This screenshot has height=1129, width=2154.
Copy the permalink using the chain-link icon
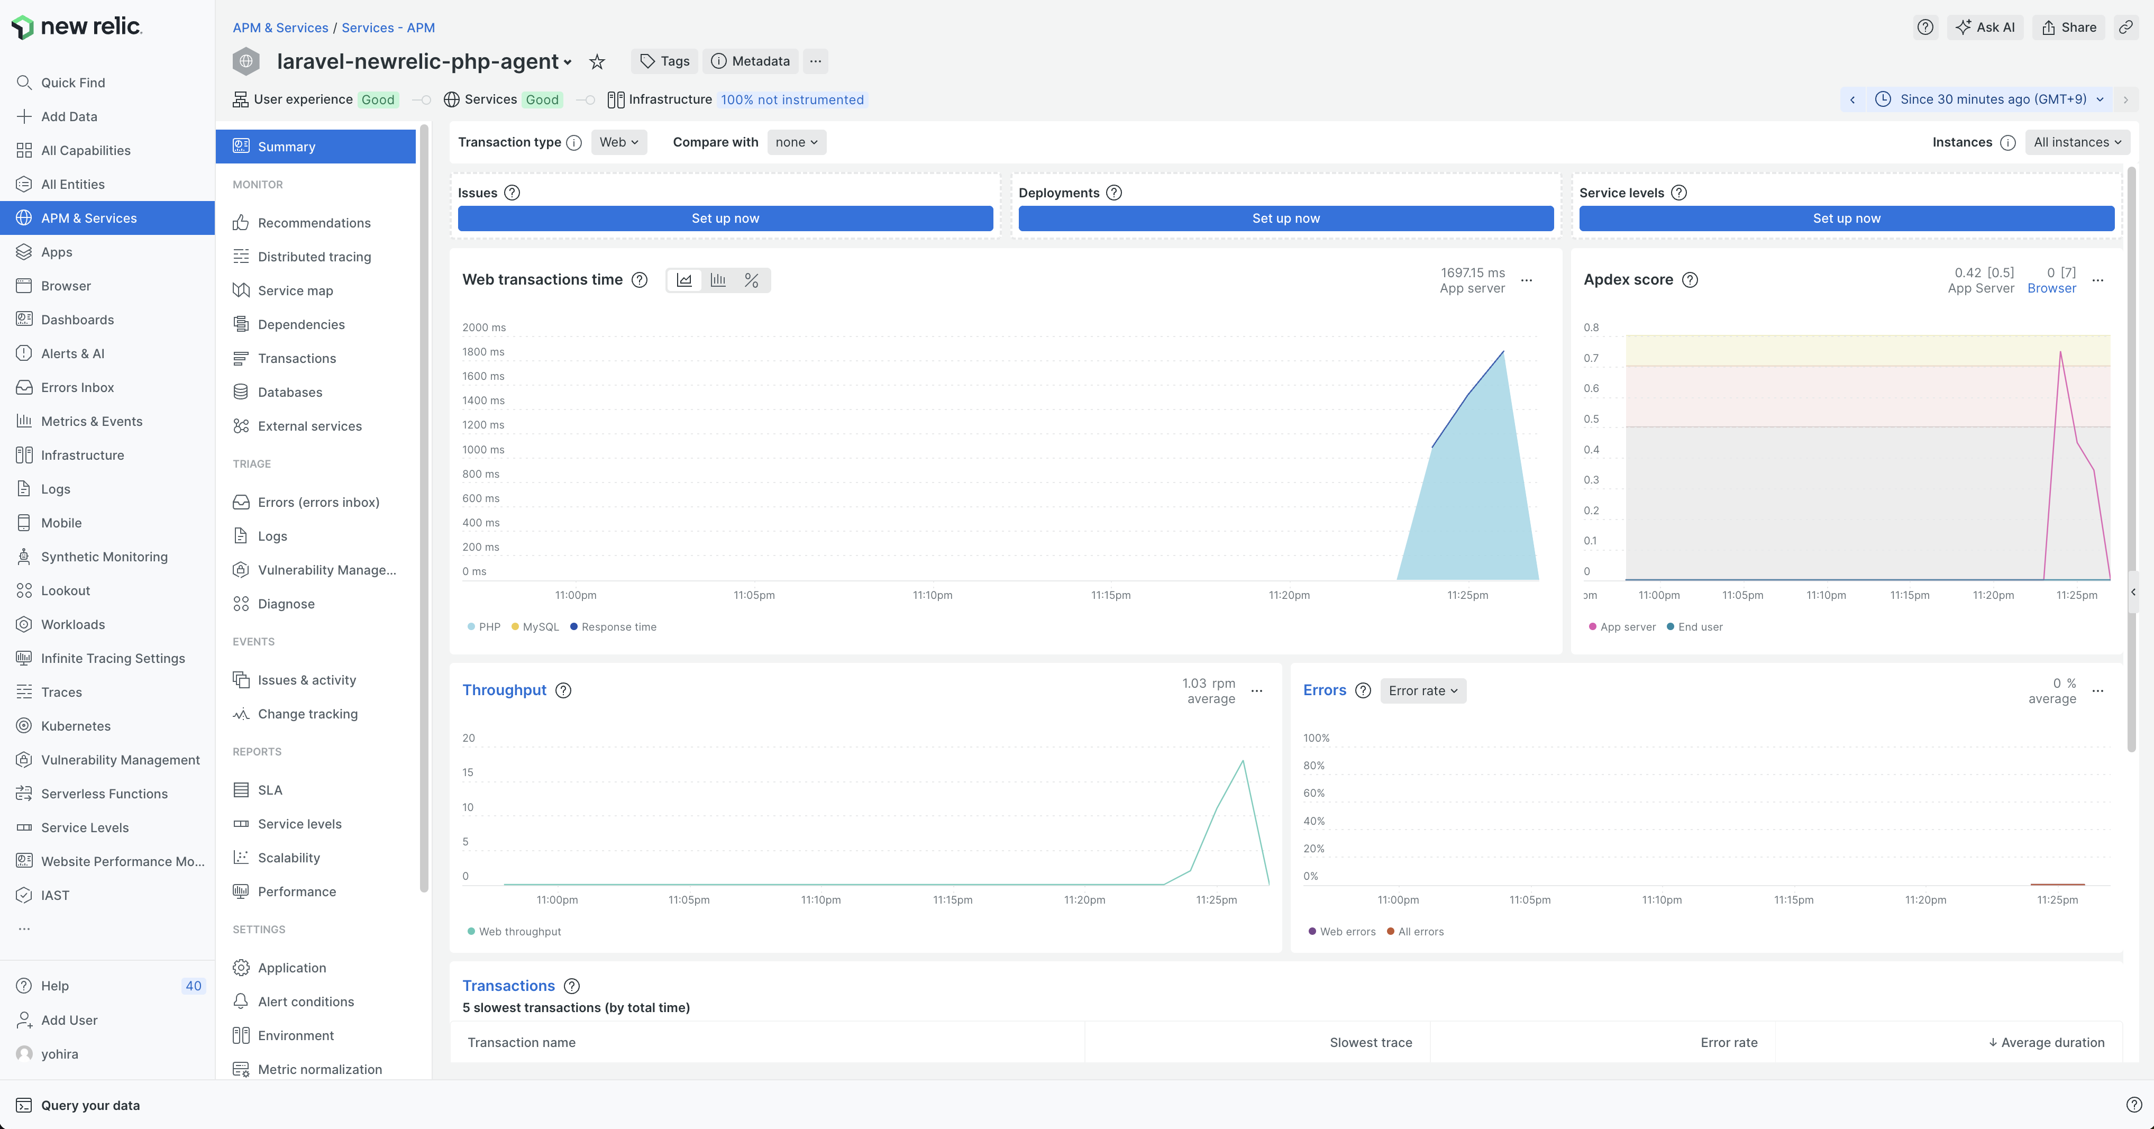click(2125, 27)
